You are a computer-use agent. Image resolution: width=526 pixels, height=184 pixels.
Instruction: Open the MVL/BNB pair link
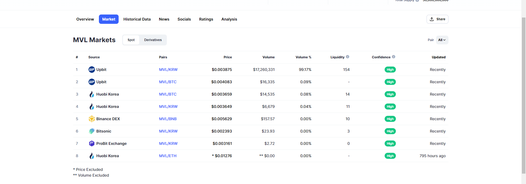(x=168, y=119)
